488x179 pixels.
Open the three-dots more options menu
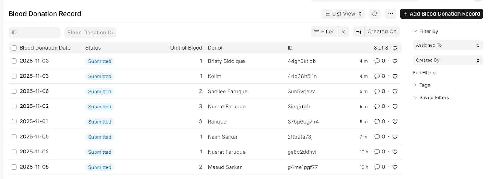coord(390,14)
